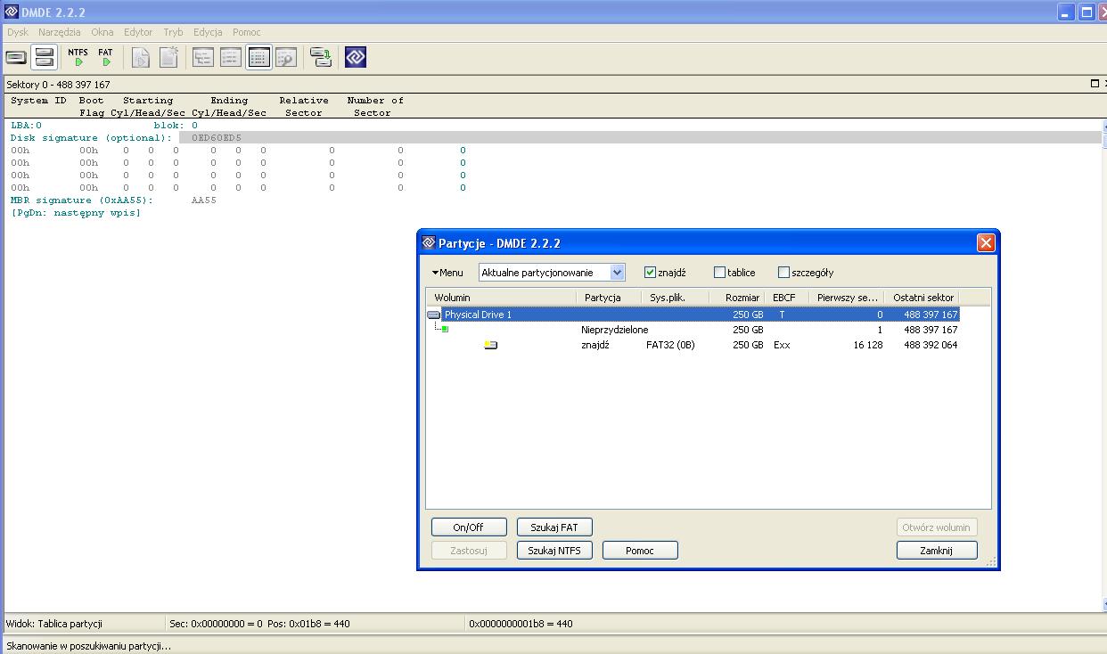1107x654 pixels.
Task: Open the Okna menu
Action: point(102,32)
